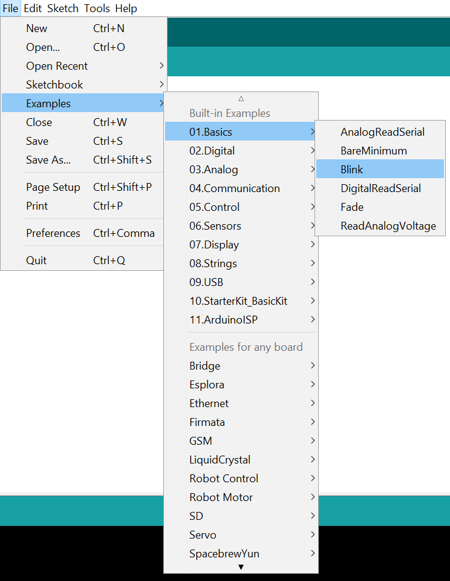Choose Quit from the File menu
The width and height of the screenshot is (450, 581).
click(83, 260)
